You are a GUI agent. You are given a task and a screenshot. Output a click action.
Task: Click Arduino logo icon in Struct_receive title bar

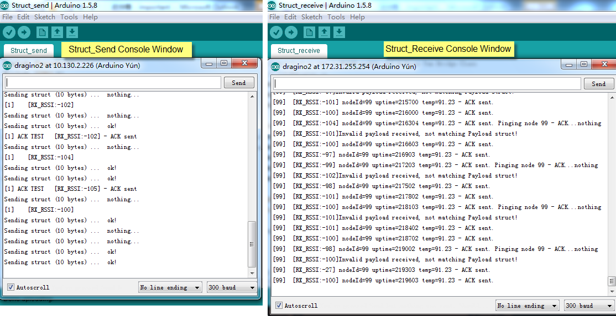point(272,6)
